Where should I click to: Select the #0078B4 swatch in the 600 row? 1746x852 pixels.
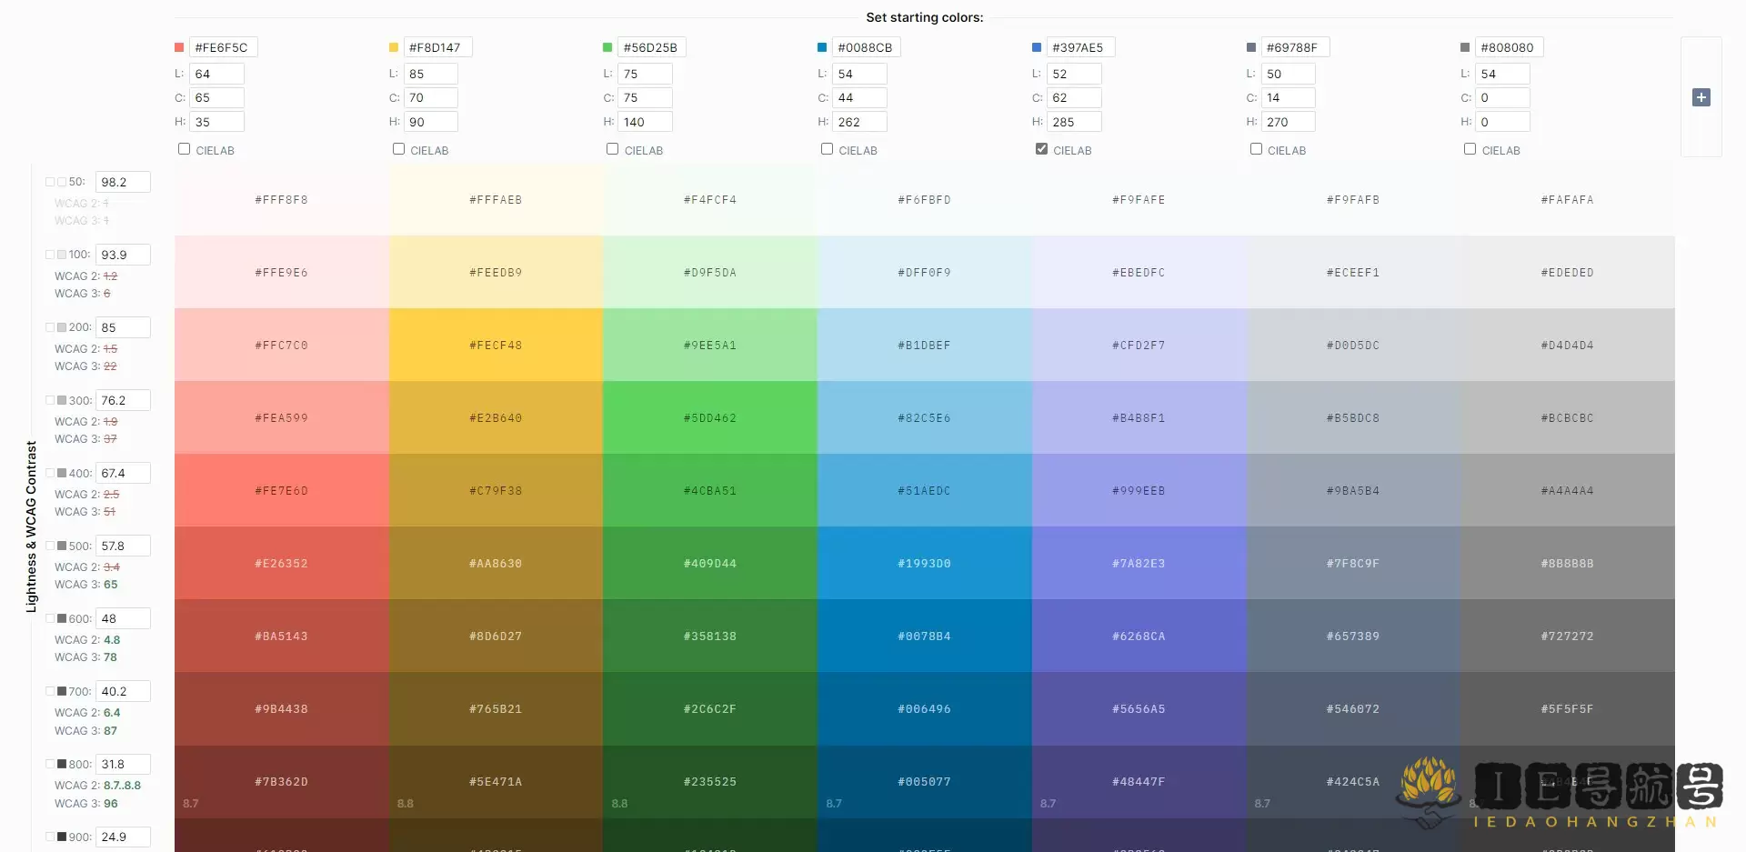[924, 636]
